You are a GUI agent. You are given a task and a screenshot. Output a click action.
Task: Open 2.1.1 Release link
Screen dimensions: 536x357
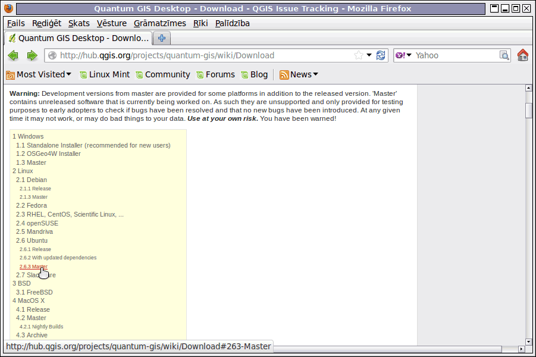pos(35,189)
